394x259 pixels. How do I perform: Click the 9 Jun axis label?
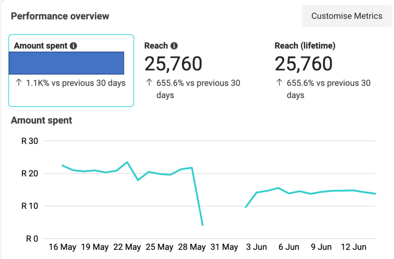pos(321,247)
